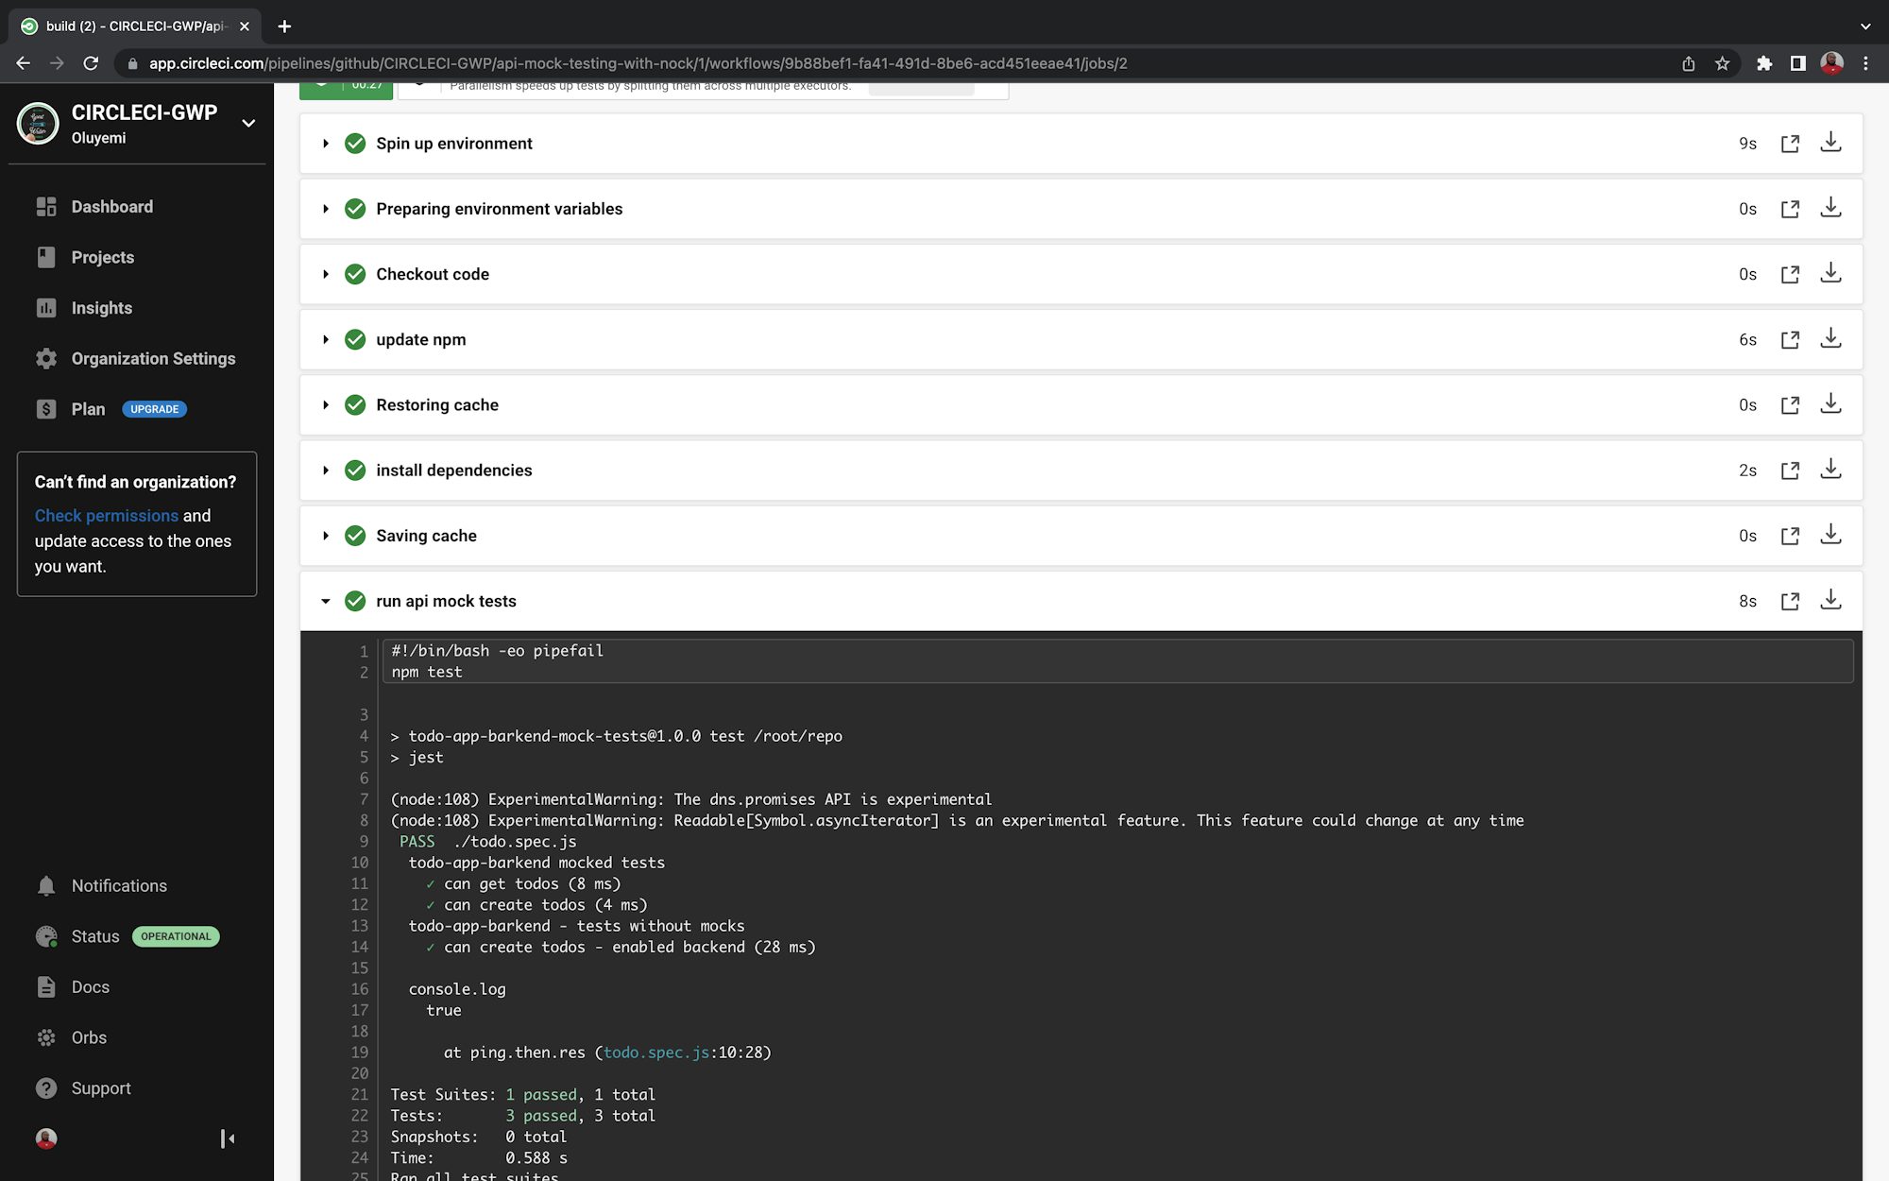Download the run api mock tests log
Screen dimensions: 1889x1181
pos(1830,600)
